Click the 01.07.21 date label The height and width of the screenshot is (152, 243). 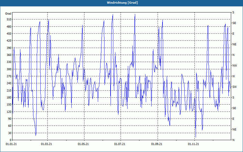click(120, 144)
